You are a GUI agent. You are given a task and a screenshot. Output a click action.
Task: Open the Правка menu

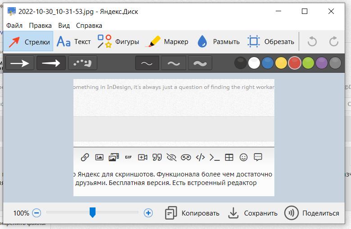[40, 26]
